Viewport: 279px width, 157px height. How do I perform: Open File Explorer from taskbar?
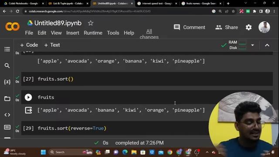click(x=134, y=152)
